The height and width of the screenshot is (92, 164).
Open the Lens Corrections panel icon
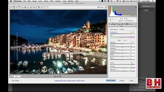(x=122, y=24)
